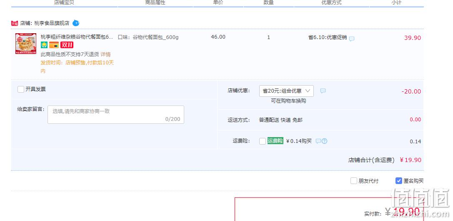The image size is (453, 221).
Task: Click the 小计 column header
Action: (396, 2)
